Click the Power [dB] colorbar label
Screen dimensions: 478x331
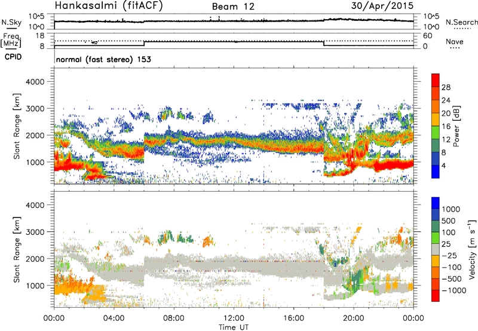[456, 126]
